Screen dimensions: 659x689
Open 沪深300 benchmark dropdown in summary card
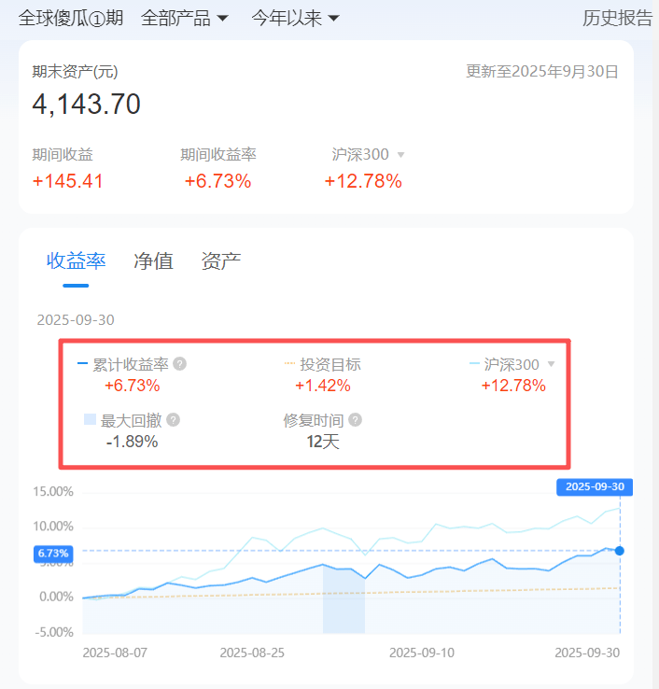coord(400,155)
